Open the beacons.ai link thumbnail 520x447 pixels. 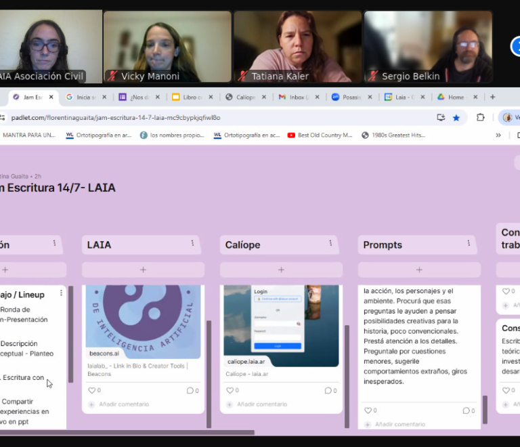click(x=143, y=321)
